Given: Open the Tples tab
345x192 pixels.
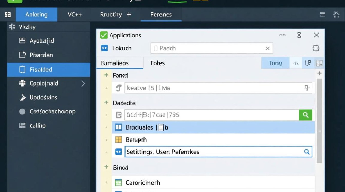Looking at the screenshot, I should [157, 63].
